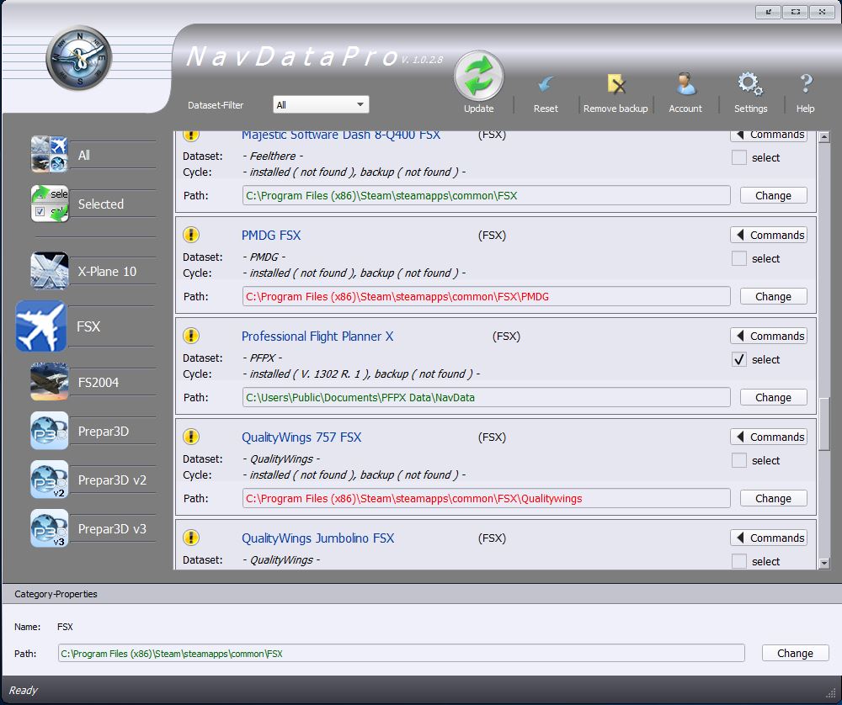Choose the FS2004 label in sidebar
The width and height of the screenshot is (842, 705).
[x=99, y=383]
